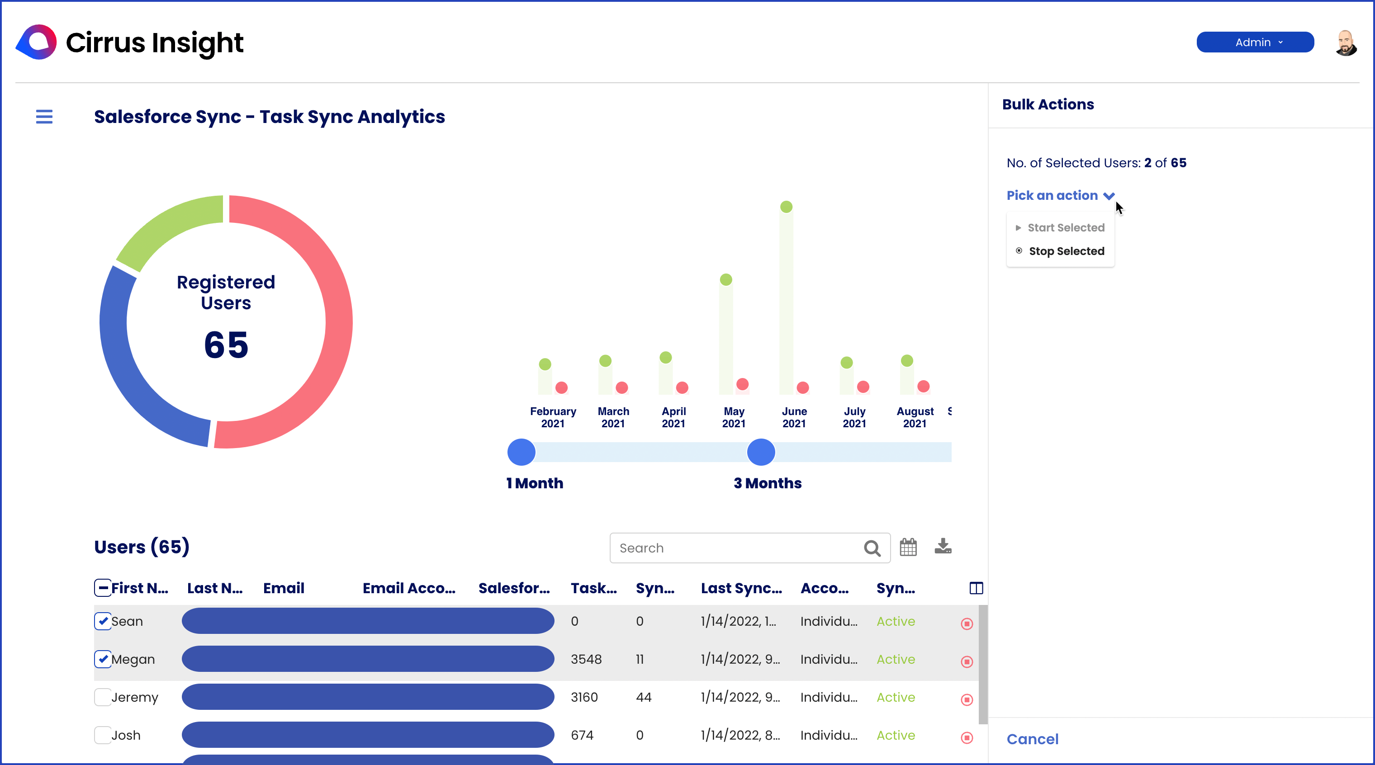Open the table column chooser icon
The image size is (1375, 765).
click(976, 588)
